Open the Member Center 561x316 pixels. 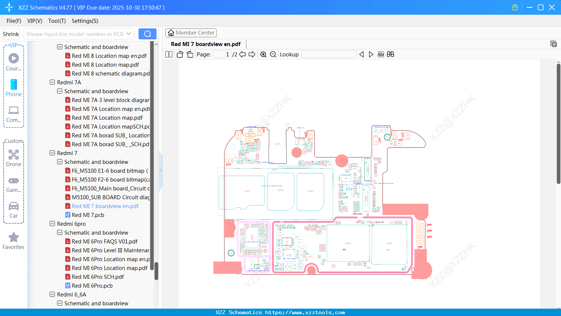[x=191, y=33]
